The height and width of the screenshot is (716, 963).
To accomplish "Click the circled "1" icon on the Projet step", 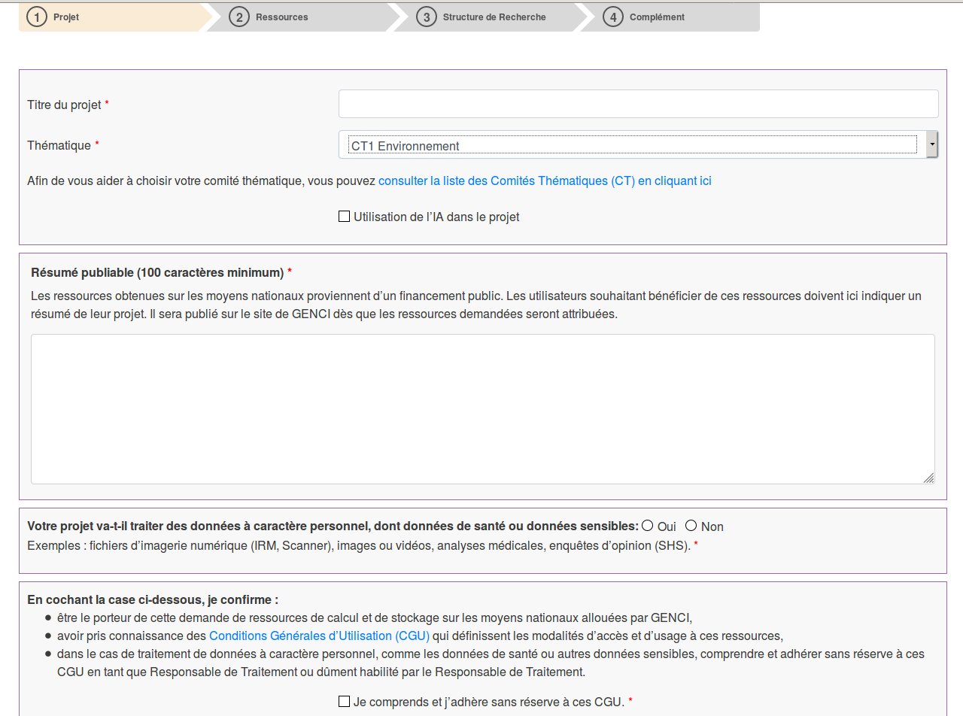I will pos(36,16).
